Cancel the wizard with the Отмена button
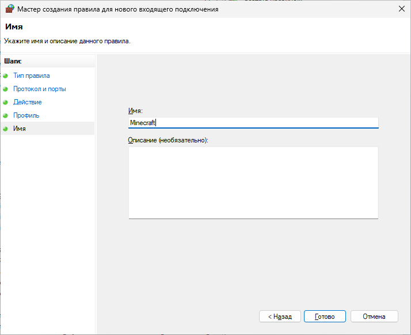The image size is (411, 335). 374,317
